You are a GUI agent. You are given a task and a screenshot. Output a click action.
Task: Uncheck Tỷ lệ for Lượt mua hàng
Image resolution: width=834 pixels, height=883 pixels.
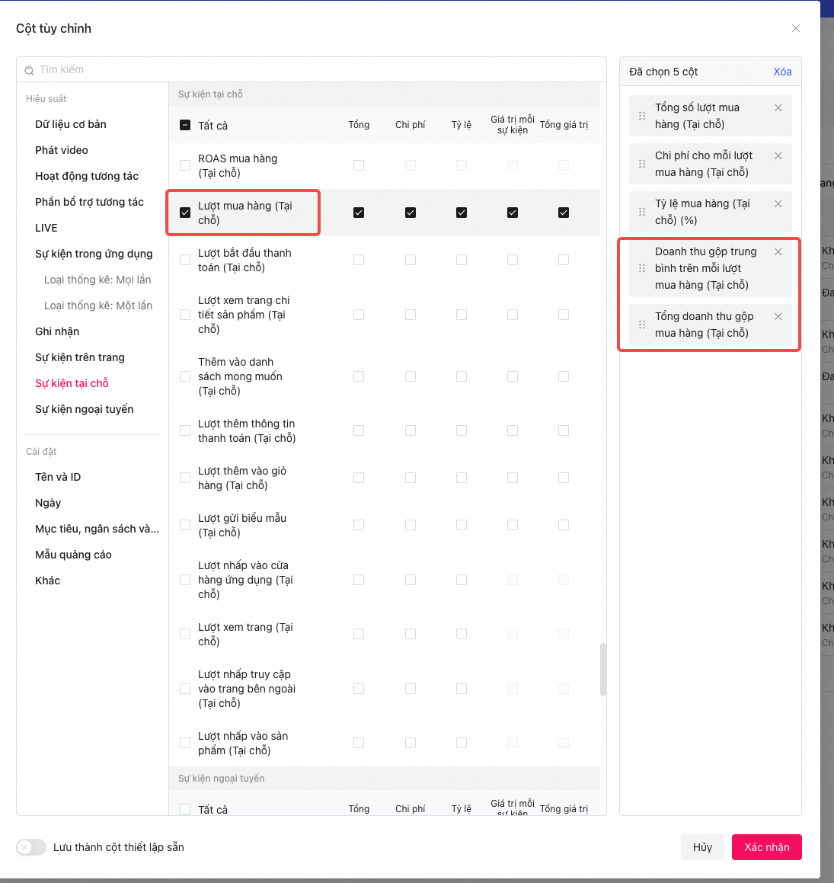pyautogui.click(x=462, y=213)
